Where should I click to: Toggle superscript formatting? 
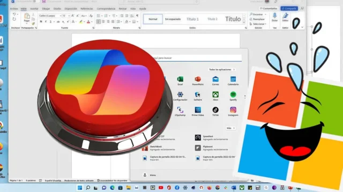coord(68,21)
